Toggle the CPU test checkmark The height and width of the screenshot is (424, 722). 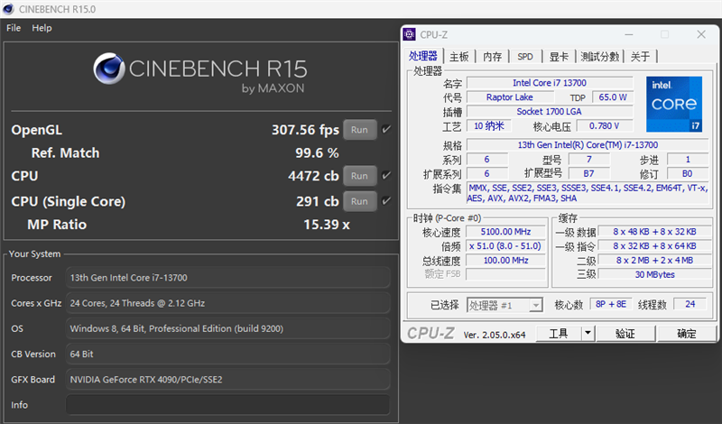386,176
